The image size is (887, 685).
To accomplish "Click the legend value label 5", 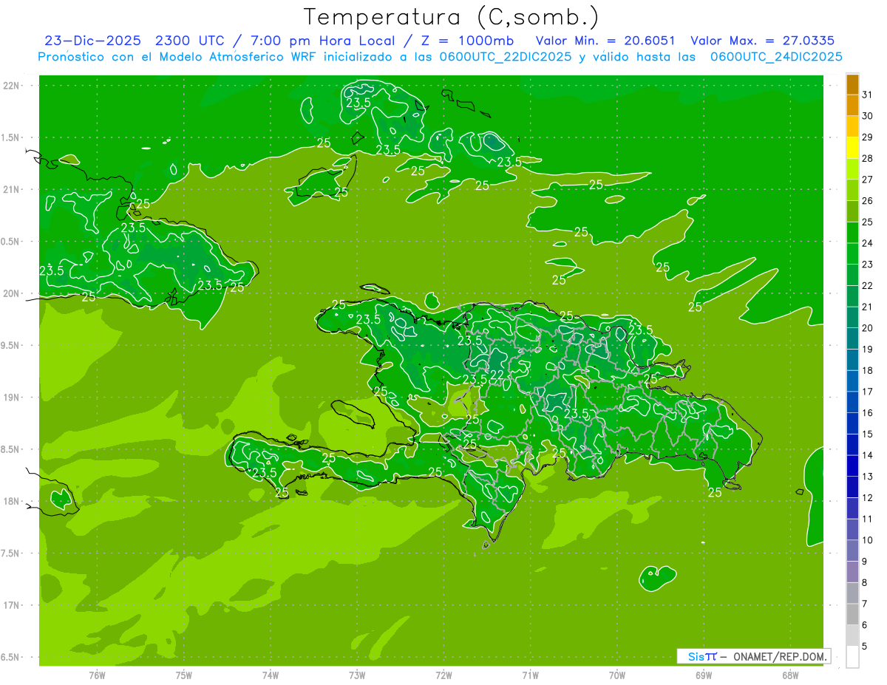I will [x=865, y=647].
